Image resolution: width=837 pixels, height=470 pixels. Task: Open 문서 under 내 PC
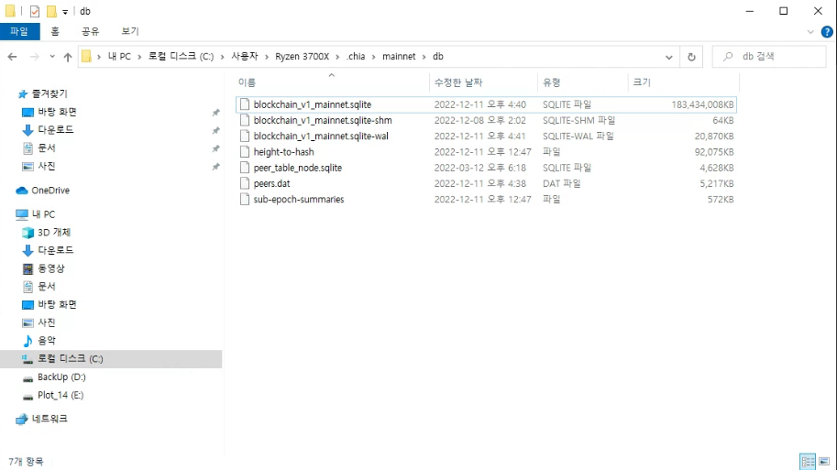point(47,287)
